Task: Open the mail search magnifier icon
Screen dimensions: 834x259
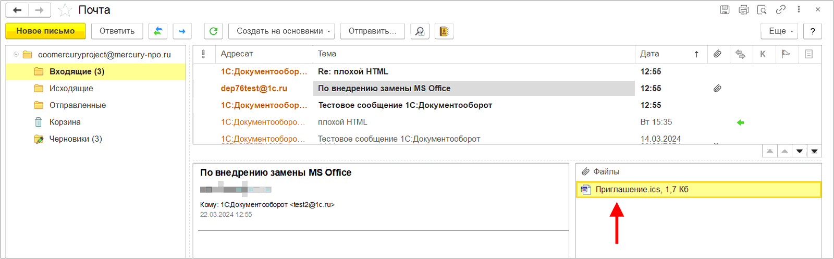Action: click(420, 31)
